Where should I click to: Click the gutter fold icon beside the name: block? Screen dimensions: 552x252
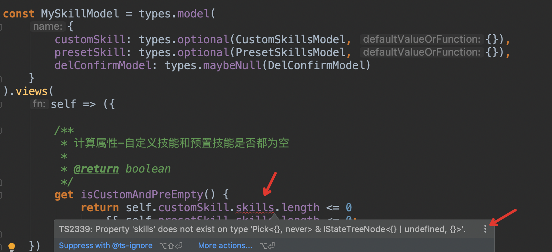2,27
